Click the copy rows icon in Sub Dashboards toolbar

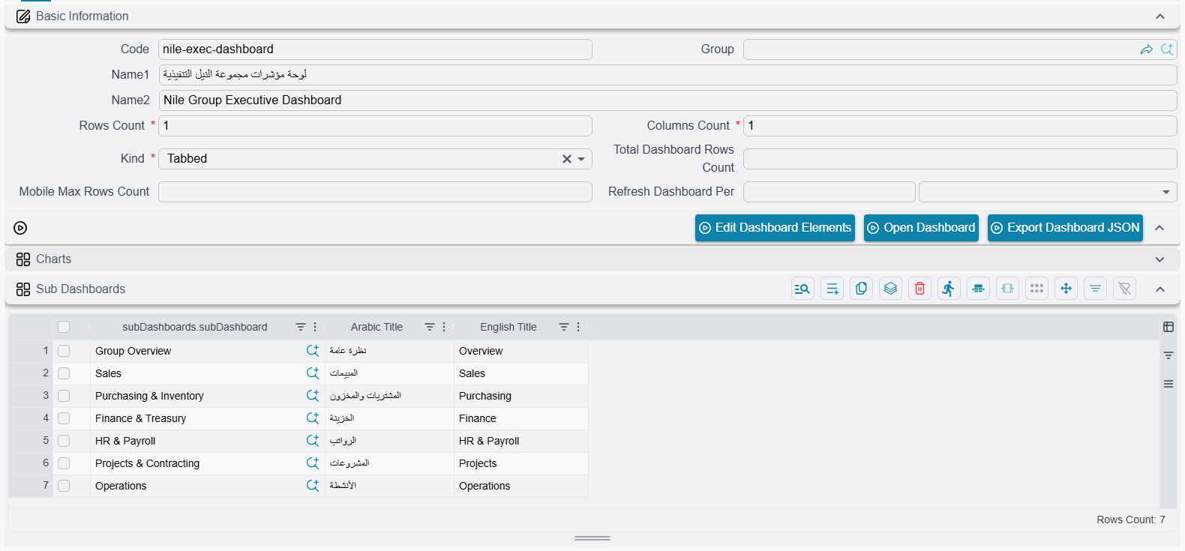[861, 289]
